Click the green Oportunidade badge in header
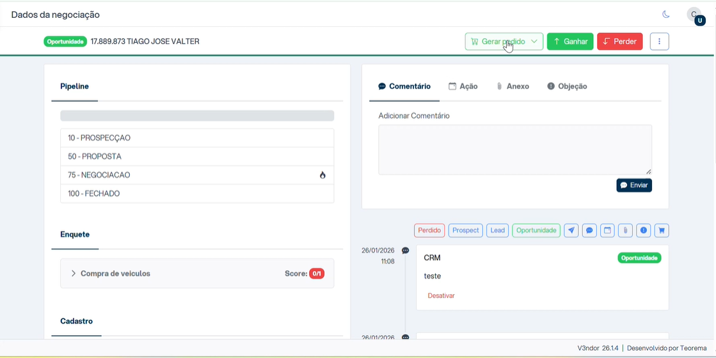The height and width of the screenshot is (358, 716). point(65,42)
